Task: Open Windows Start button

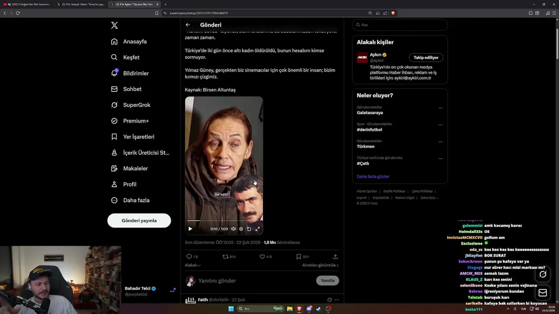Action: 231,309
